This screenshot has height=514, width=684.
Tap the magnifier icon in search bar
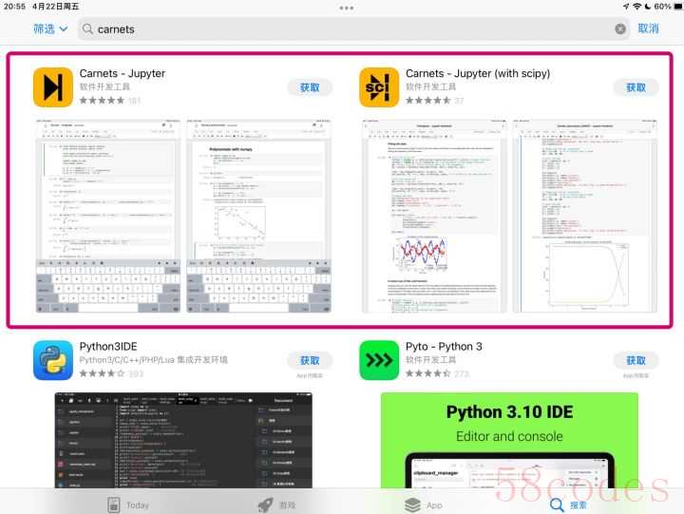[87, 29]
